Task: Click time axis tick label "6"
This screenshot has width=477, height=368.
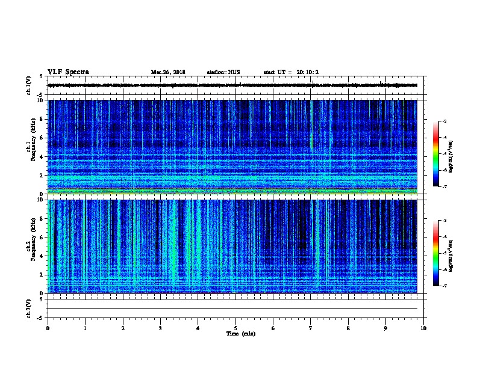Action: click(273, 328)
